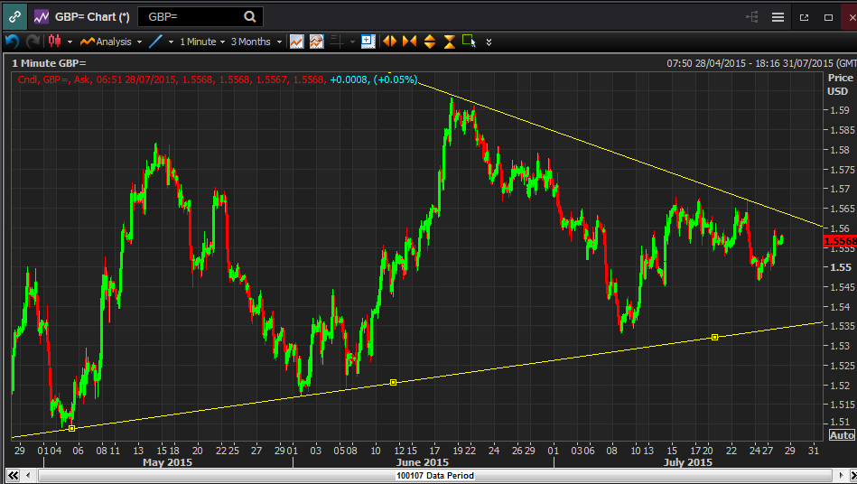Click the May 2015 month label
This screenshot has height=484, width=857.
pyautogui.click(x=167, y=462)
